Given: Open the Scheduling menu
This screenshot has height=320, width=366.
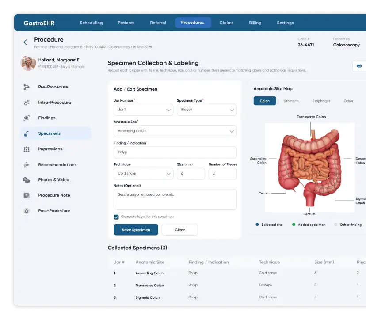Looking at the screenshot, I should pos(91,23).
